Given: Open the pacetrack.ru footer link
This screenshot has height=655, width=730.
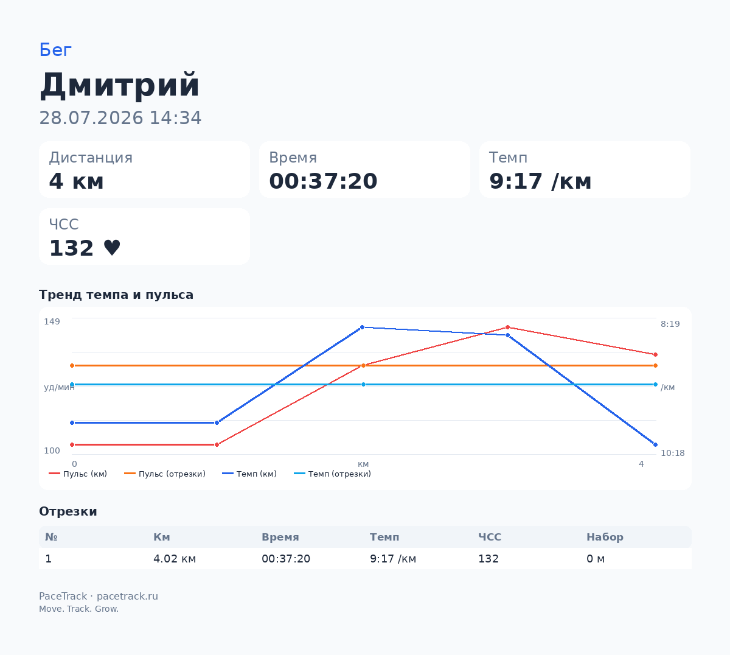Looking at the screenshot, I should tap(127, 596).
